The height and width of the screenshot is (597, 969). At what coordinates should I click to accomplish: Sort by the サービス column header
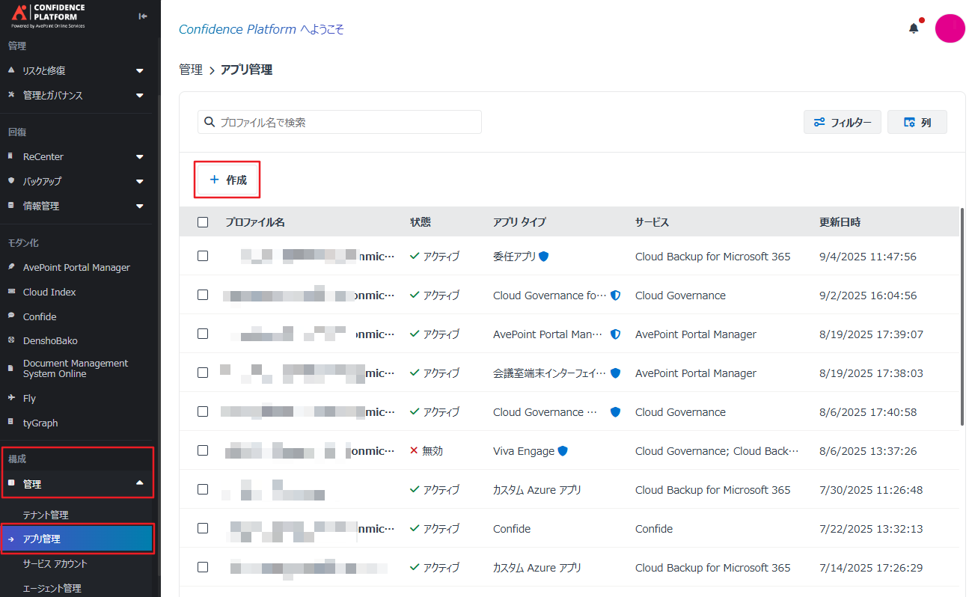pyautogui.click(x=652, y=222)
